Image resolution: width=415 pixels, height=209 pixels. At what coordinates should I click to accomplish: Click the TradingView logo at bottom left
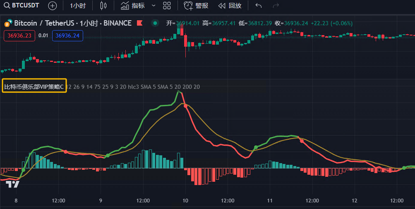pyautogui.click(x=13, y=184)
